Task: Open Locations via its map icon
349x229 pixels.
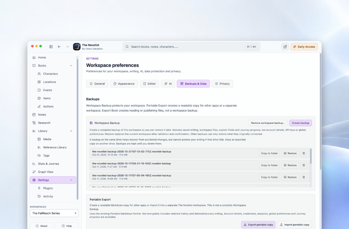Action: [x=39, y=82]
